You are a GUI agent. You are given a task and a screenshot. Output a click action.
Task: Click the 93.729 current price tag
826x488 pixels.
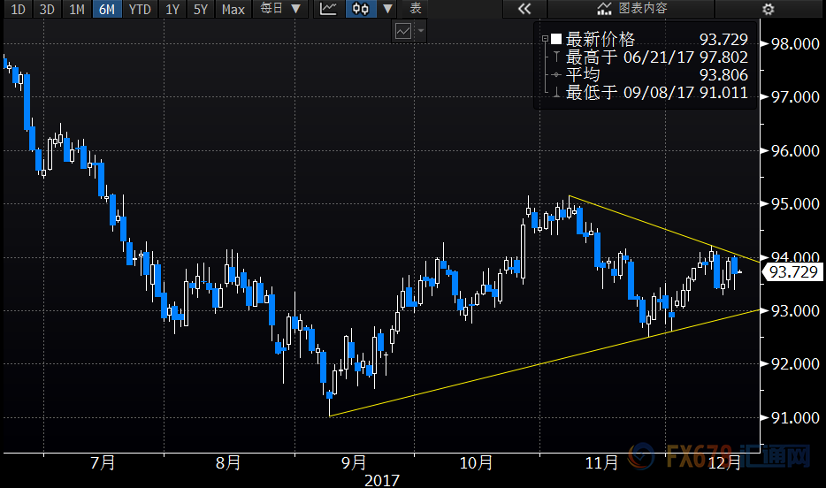(x=792, y=272)
